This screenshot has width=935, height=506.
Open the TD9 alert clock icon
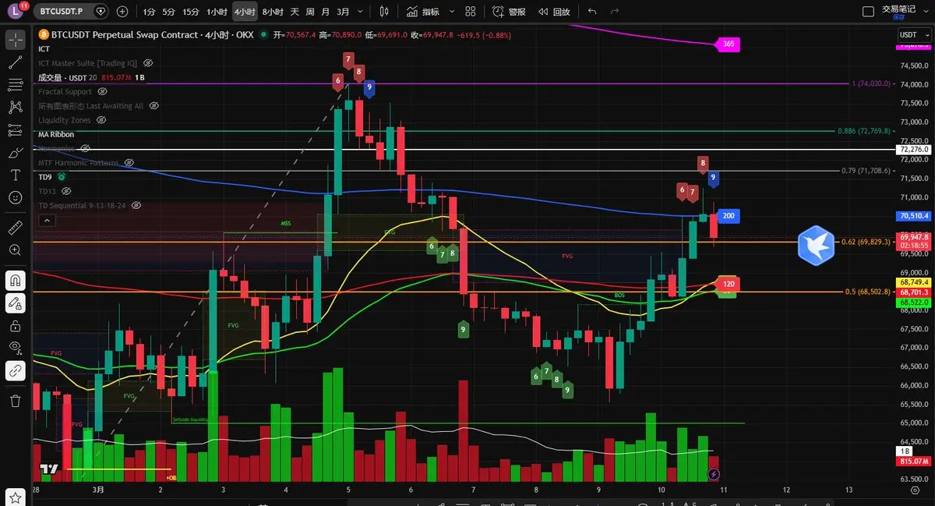click(61, 177)
